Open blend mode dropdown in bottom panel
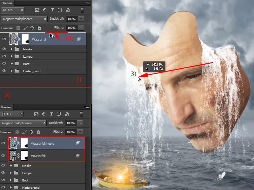The width and height of the screenshot is (254, 190). 23,123
